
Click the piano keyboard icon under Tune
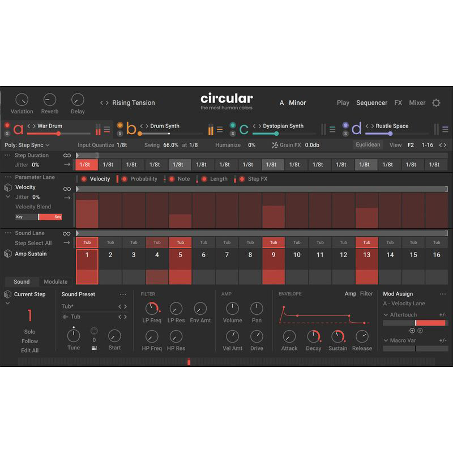point(94,348)
